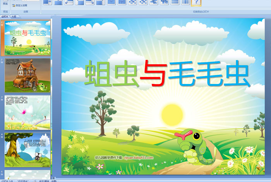Apply the vertical blinds transition
Viewport: 271px width, 182px height.
(x=185, y=2)
